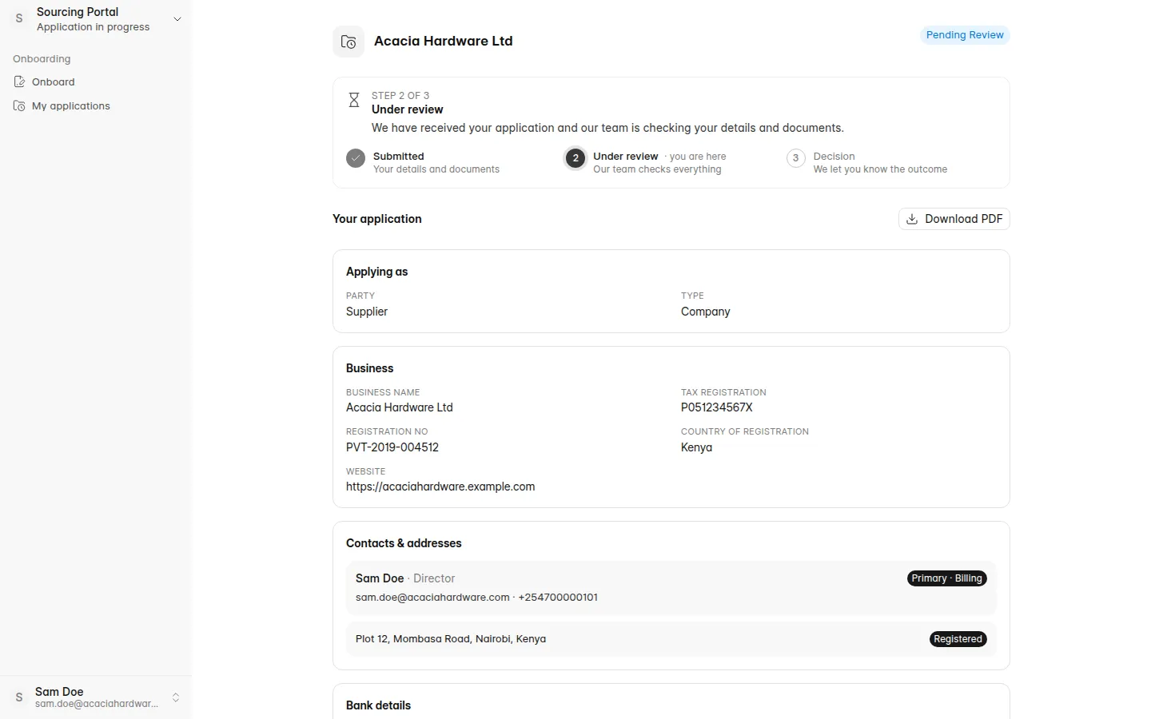Click the Bank details section heading

pyautogui.click(x=378, y=705)
